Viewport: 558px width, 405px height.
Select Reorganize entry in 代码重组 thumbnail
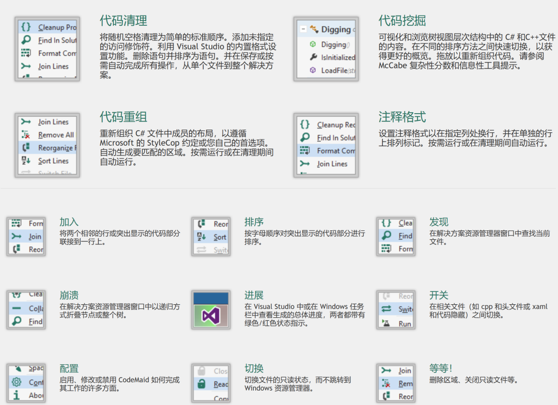click(48, 148)
